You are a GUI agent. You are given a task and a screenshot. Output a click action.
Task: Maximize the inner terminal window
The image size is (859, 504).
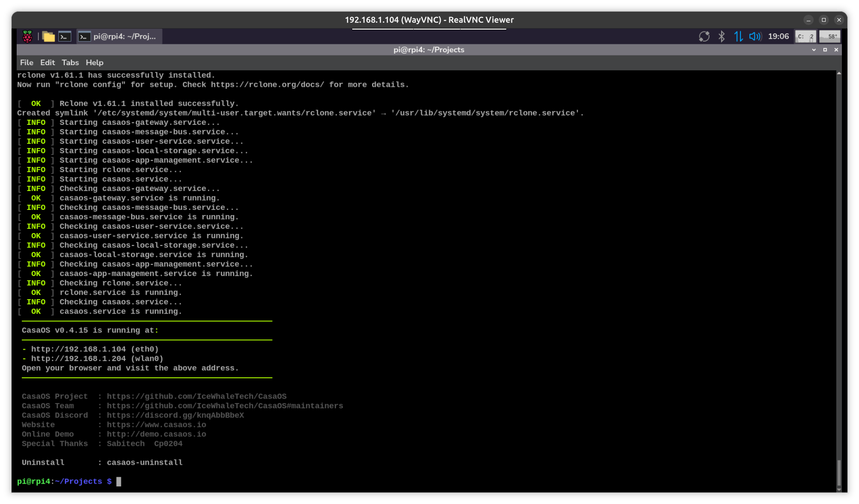click(825, 50)
